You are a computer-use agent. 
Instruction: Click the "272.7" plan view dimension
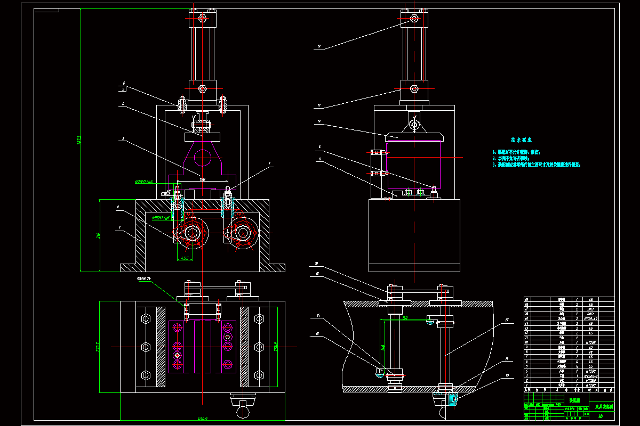[x=97, y=348]
